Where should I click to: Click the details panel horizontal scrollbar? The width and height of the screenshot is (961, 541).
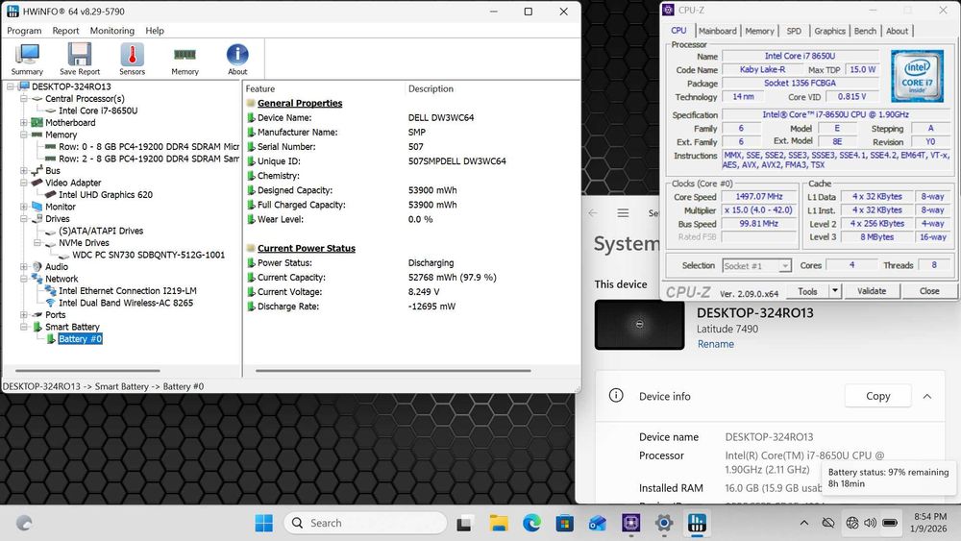click(x=393, y=371)
